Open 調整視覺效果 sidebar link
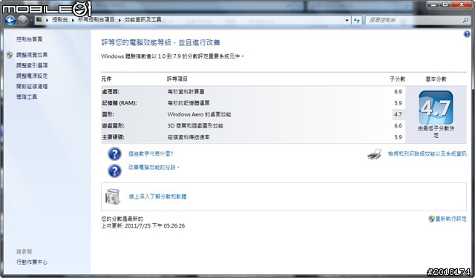 pos(32,55)
